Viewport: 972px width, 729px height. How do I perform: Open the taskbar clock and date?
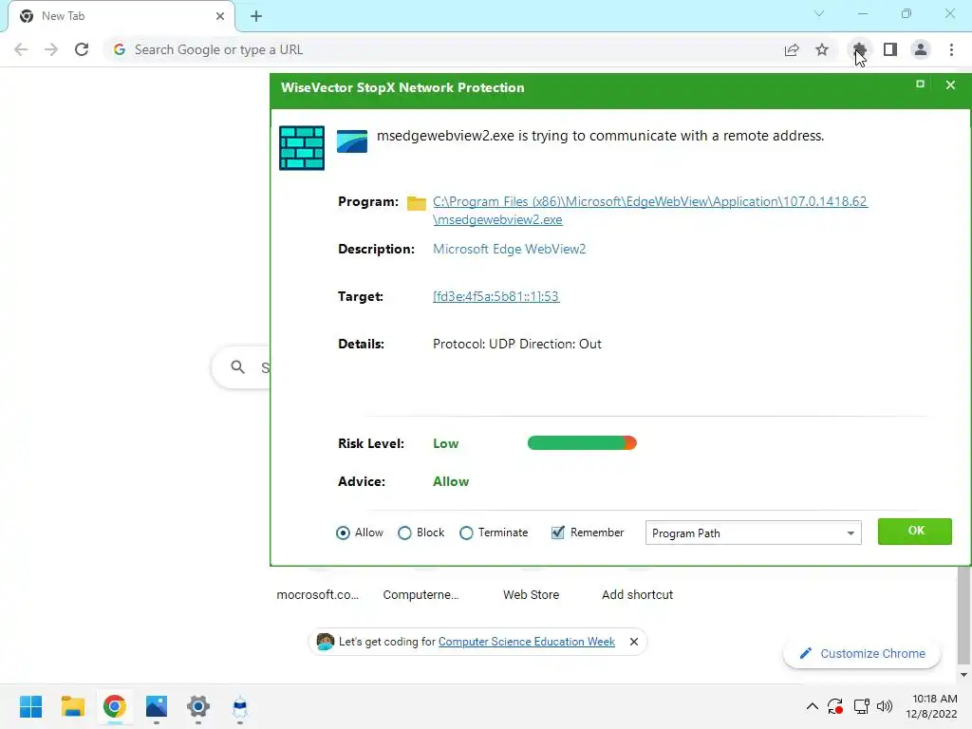coord(932,706)
